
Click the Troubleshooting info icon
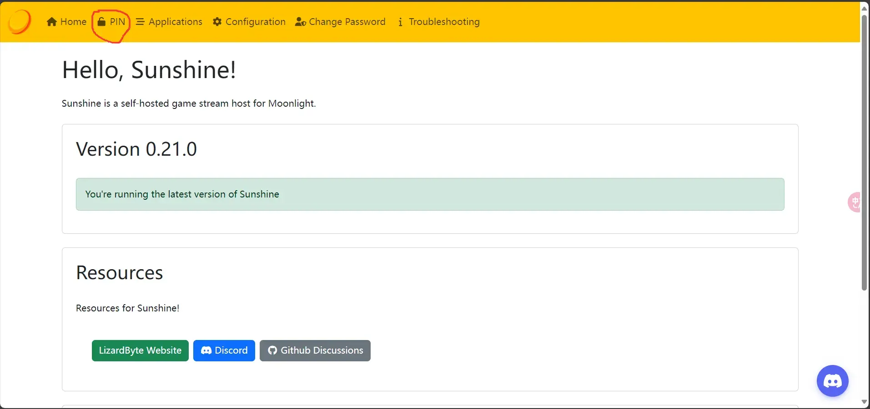[400, 22]
